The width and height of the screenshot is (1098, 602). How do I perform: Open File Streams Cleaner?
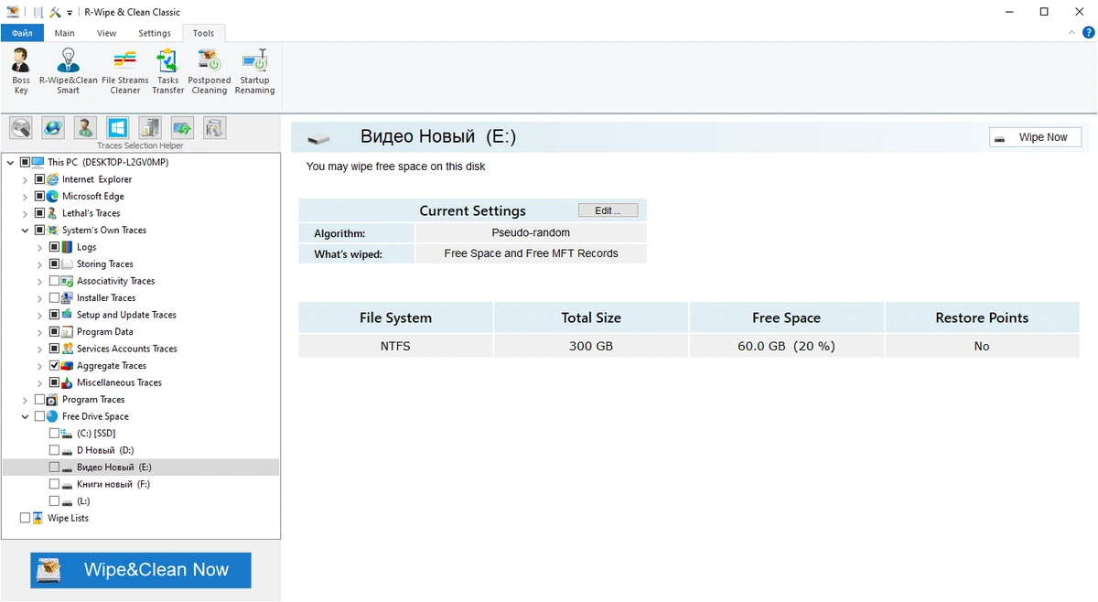[x=125, y=71]
